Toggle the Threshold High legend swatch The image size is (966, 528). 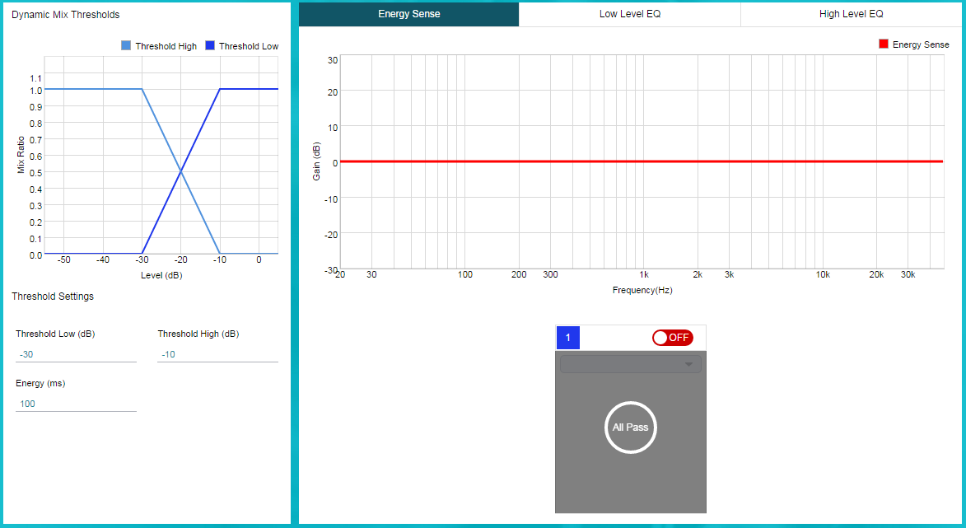pyautogui.click(x=126, y=46)
